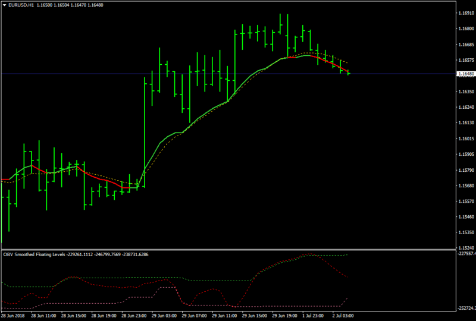Screen dimensions: 476x321
Task: Click the 1 Jul 23:00 time label
Action: pos(314,316)
